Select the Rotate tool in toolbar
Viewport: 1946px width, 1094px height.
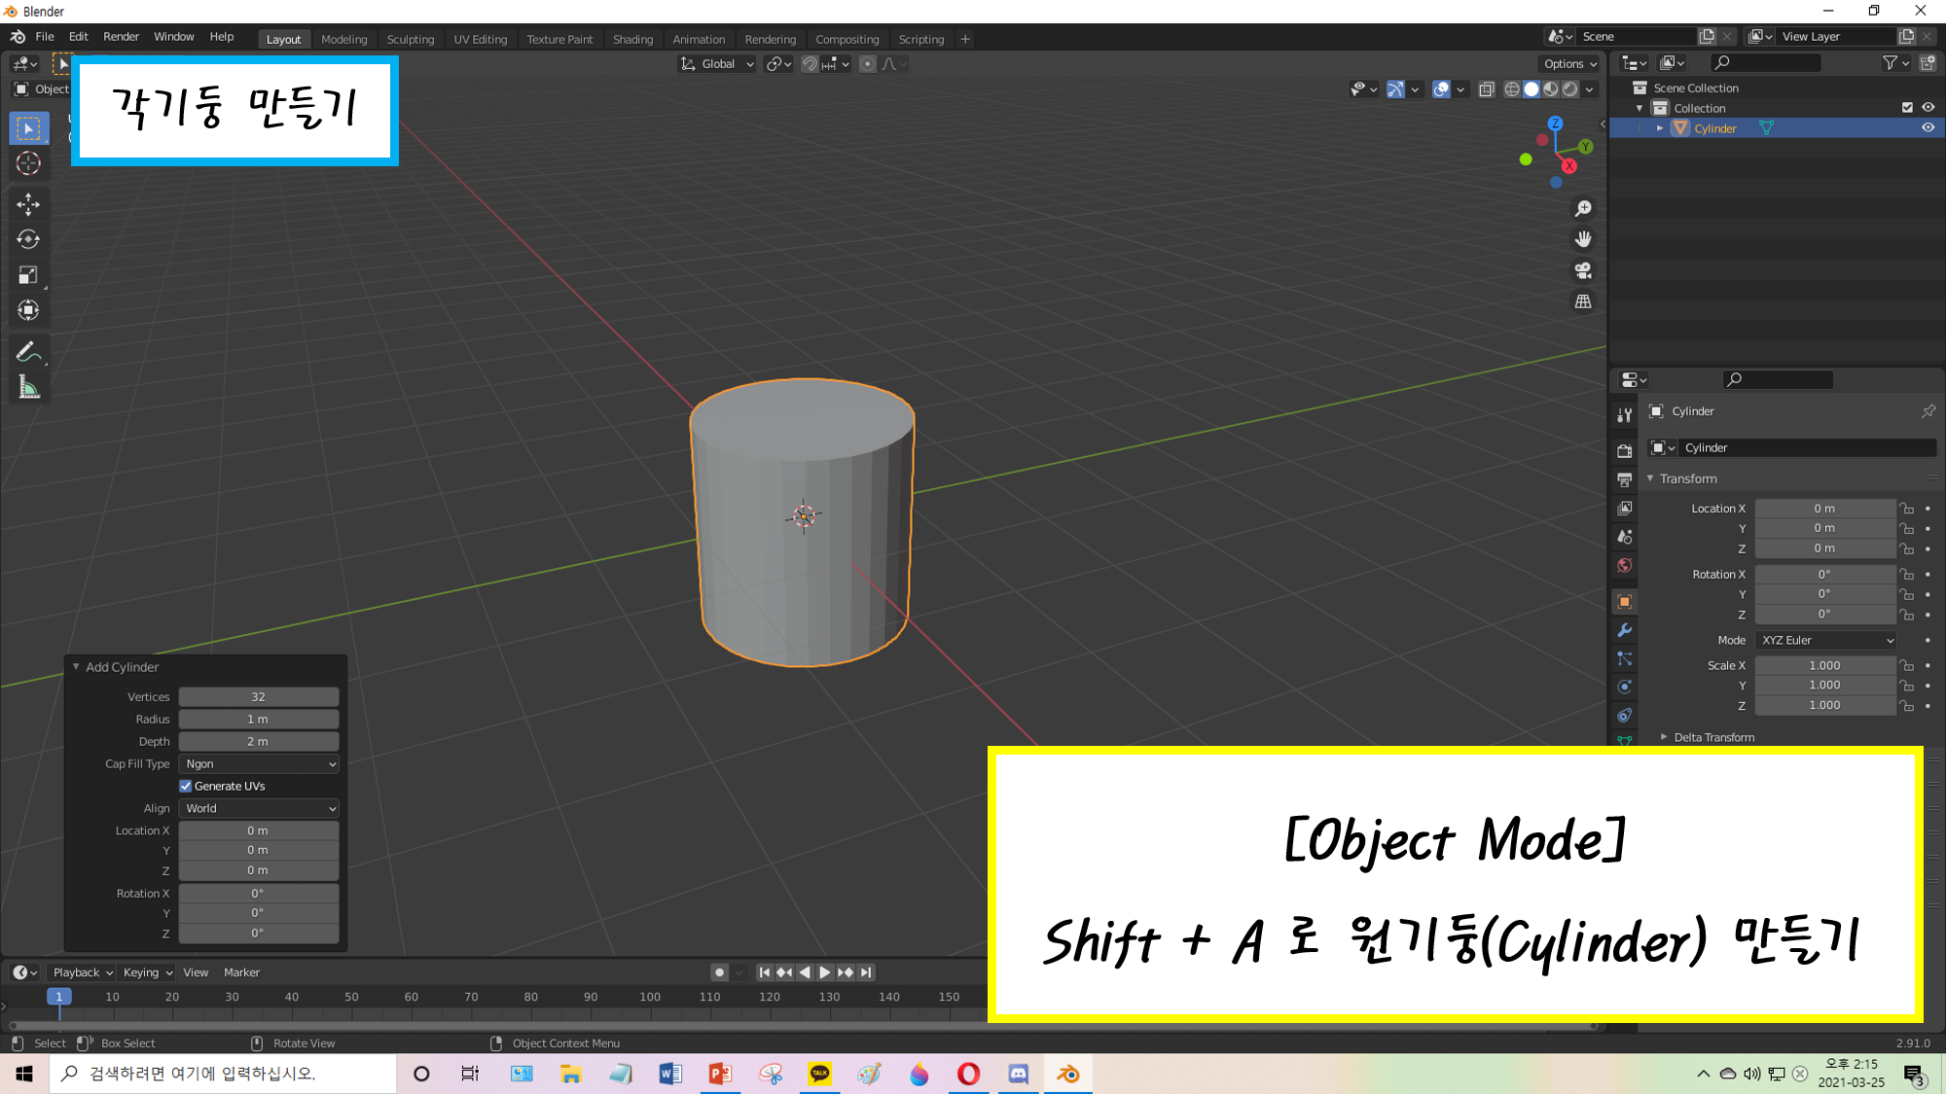click(x=28, y=239)
